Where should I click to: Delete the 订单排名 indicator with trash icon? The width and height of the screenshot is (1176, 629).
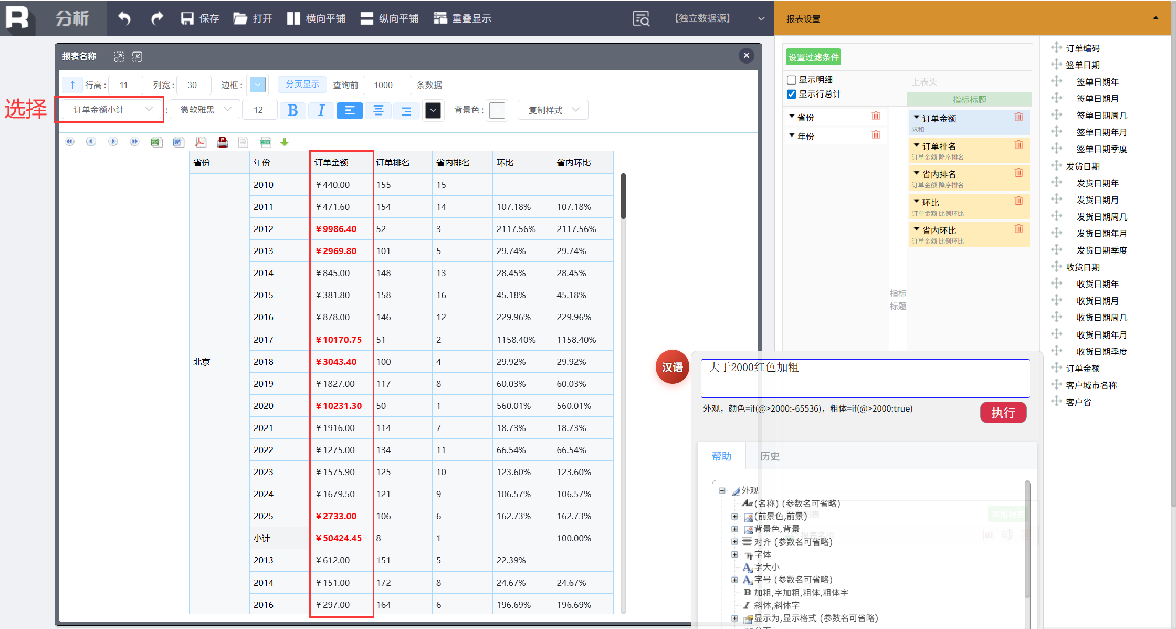pos(1018,145)
